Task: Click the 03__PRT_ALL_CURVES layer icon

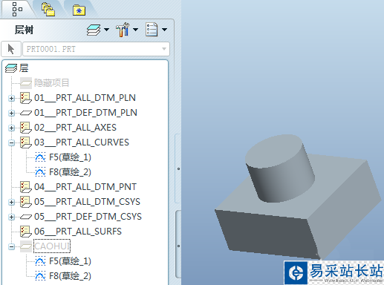Action: pyautogui.click(x=26, y=142)
